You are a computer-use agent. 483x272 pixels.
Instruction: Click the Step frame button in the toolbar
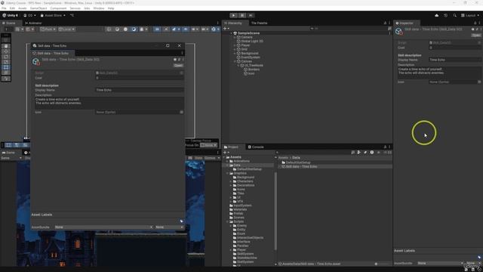coord(251,15)
